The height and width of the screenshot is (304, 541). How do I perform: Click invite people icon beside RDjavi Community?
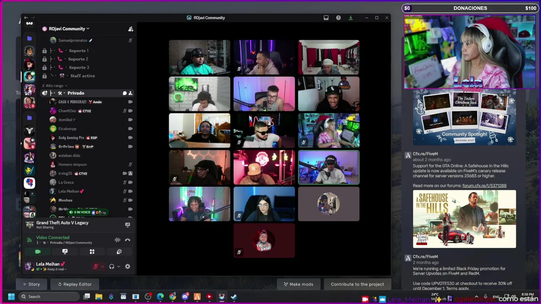pos(131,29)
